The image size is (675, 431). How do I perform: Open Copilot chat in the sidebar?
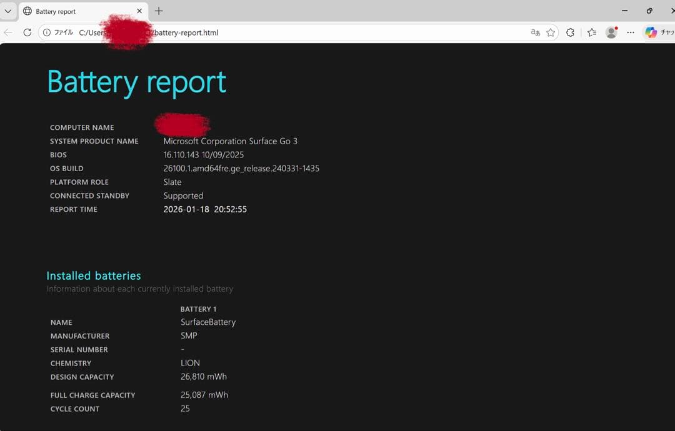pos(649,32)
